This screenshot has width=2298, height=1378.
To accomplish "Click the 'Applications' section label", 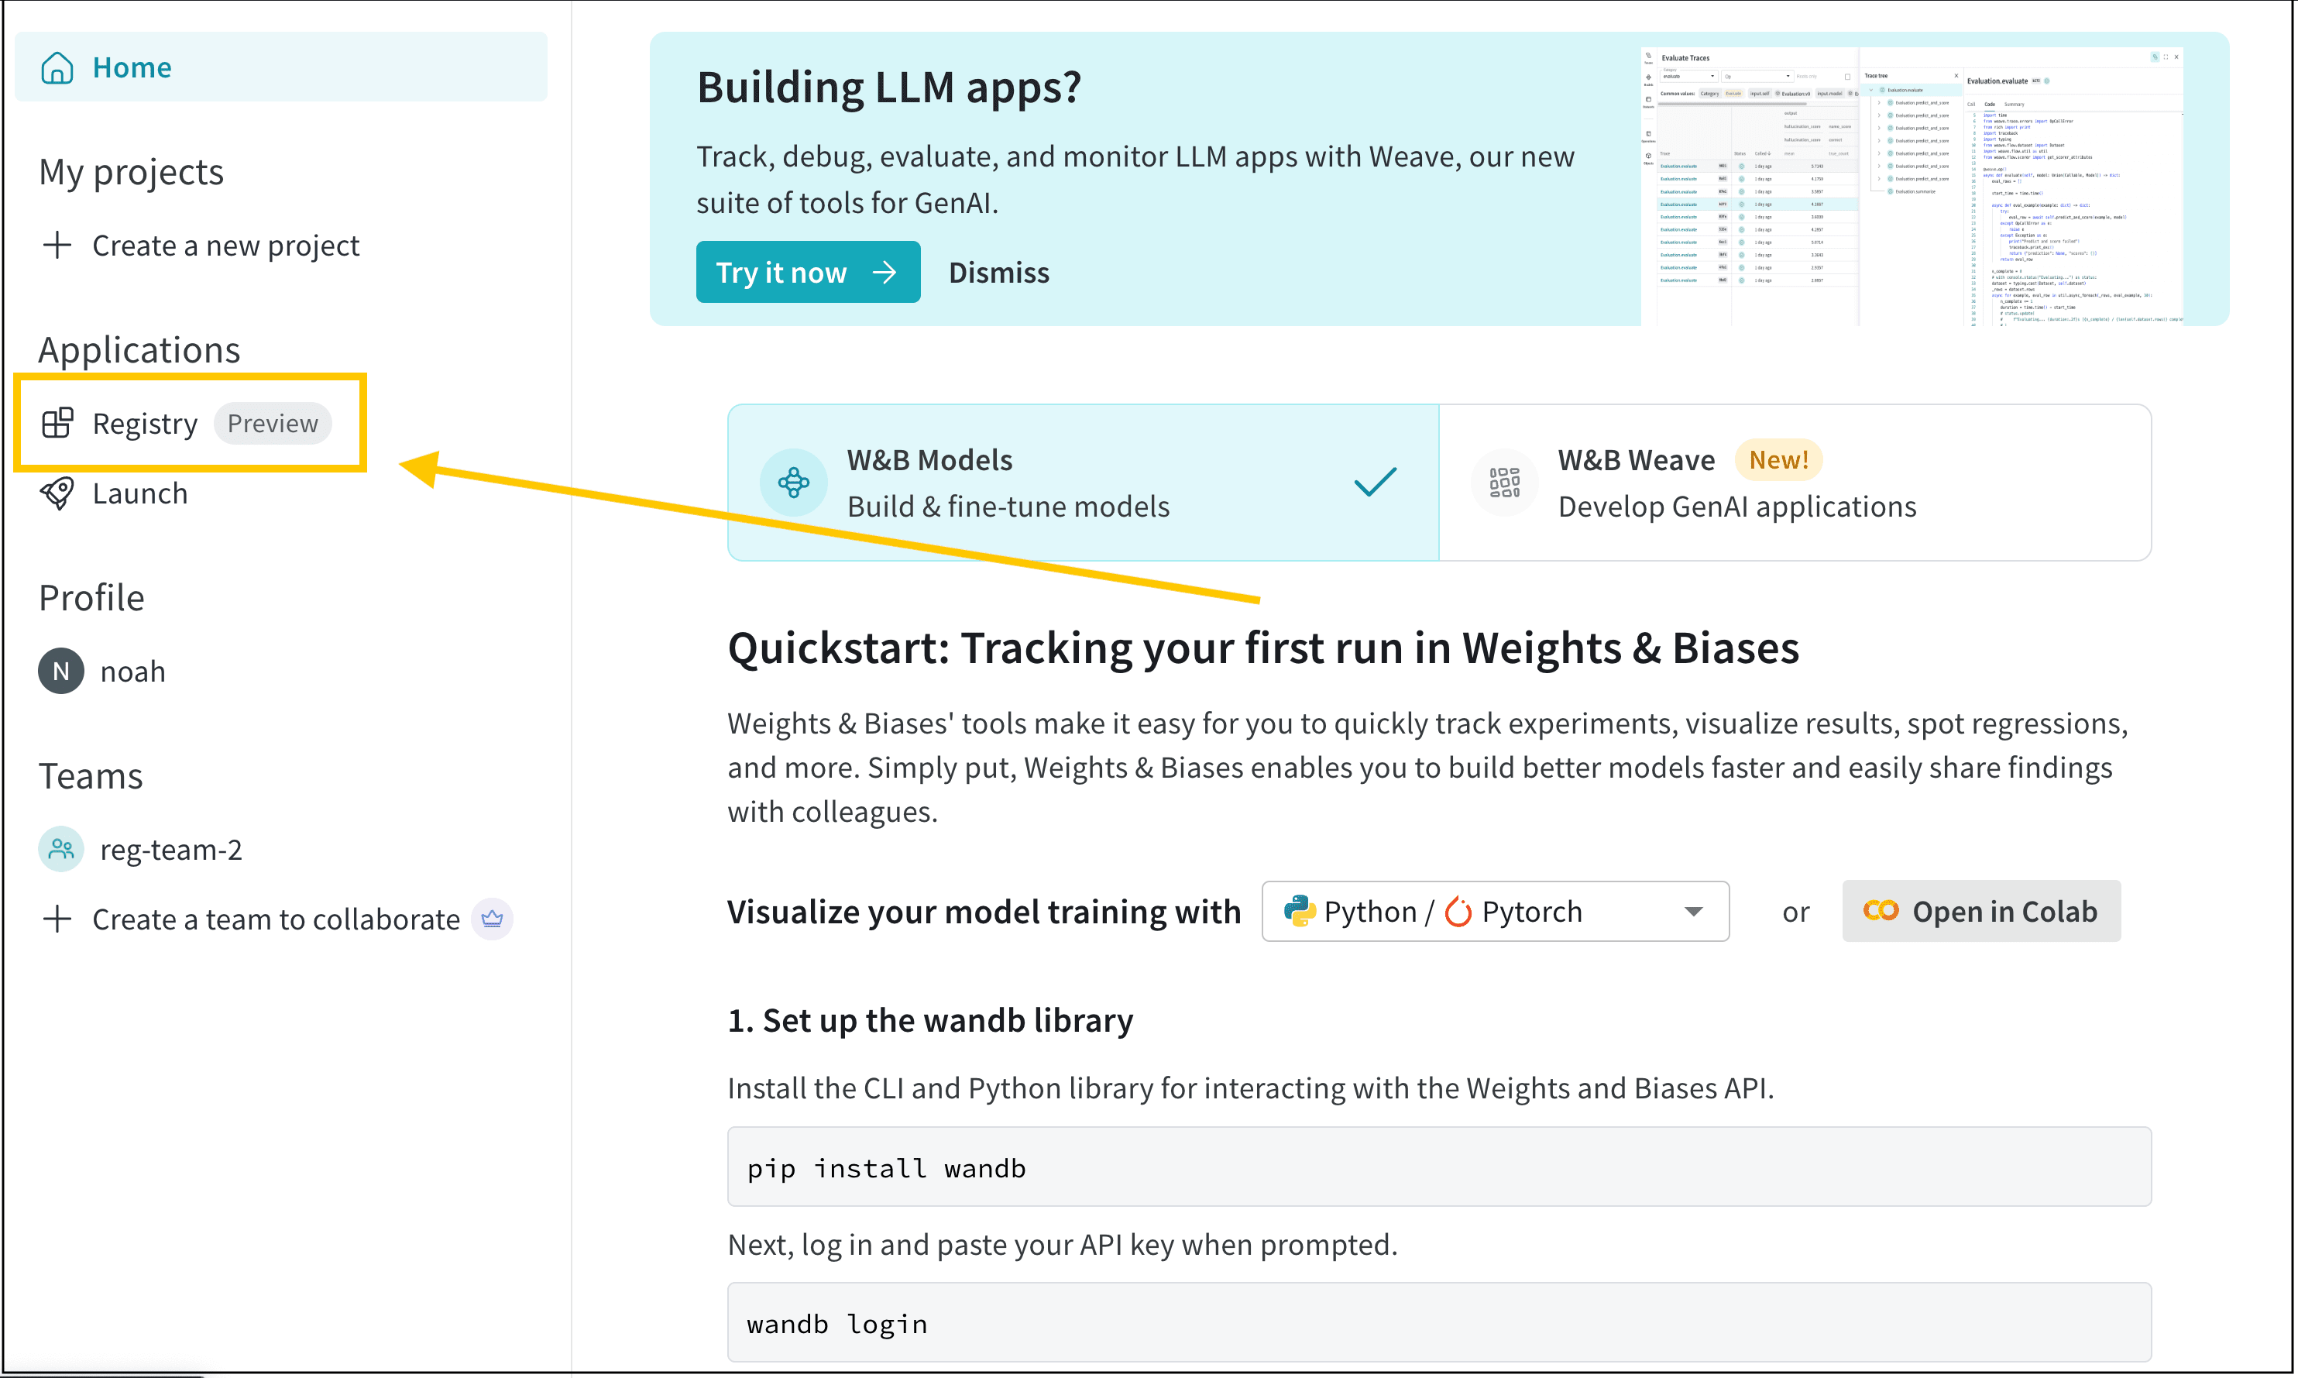I will (x=139, y=350).
